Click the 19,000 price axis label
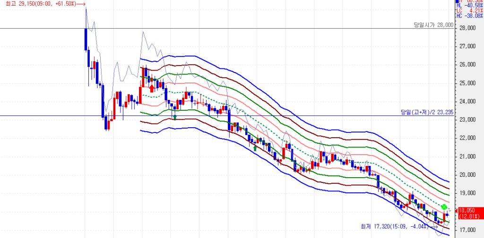Viewport: 484px width, 238px height. pyautogui.click(x=467, y=193)
